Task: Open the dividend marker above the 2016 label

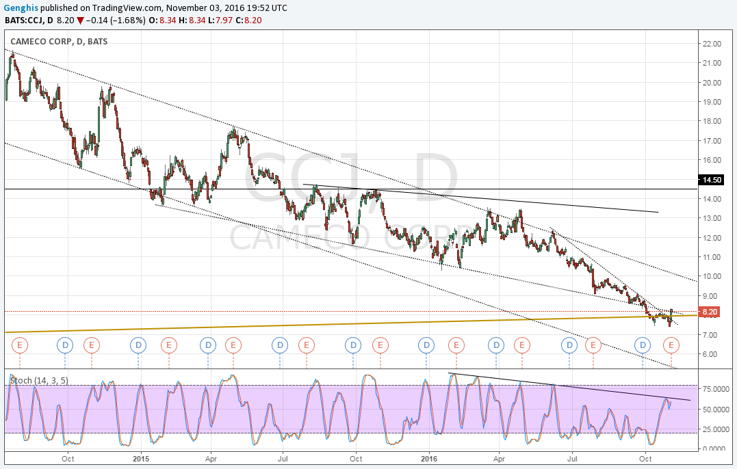Action: (426, 345)
